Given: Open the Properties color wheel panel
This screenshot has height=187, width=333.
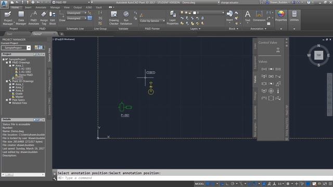Looking at the screenshot, I should (281, 16).
